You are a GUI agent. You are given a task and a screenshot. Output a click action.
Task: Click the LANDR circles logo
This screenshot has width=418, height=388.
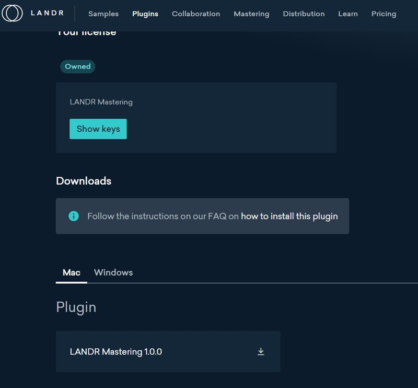tap(12, 13)
